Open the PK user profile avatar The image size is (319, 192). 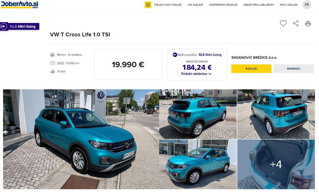(307, 5)
